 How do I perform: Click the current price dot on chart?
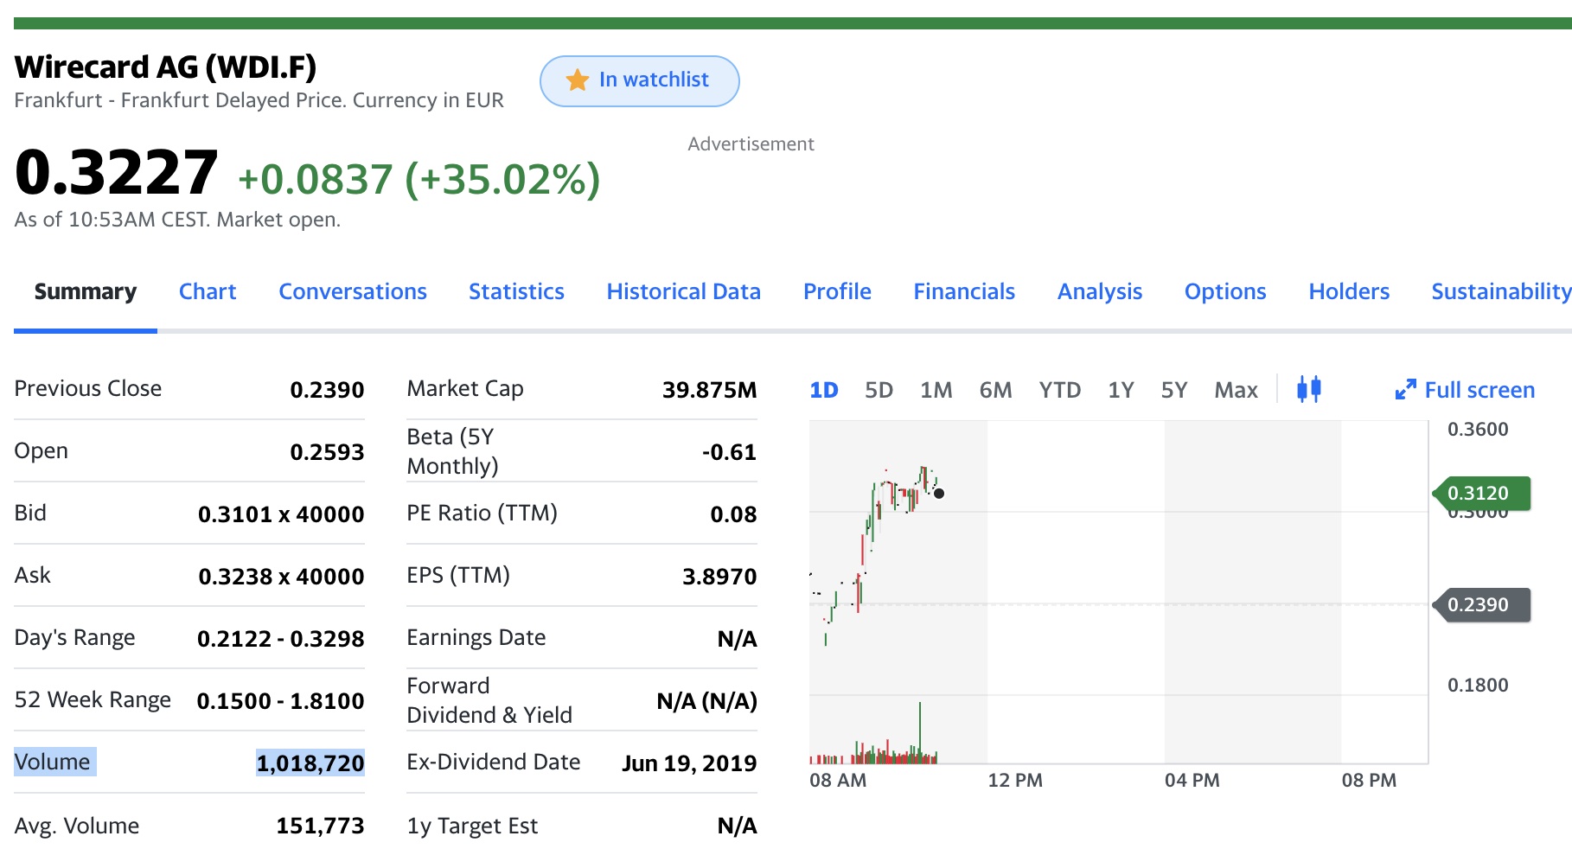pyautogui.click(x=939, y=494)
